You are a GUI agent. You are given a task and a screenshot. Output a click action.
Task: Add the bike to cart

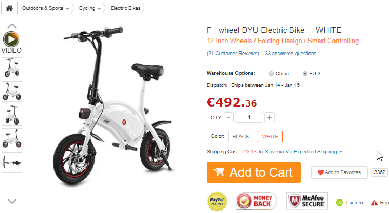[253, 172]
